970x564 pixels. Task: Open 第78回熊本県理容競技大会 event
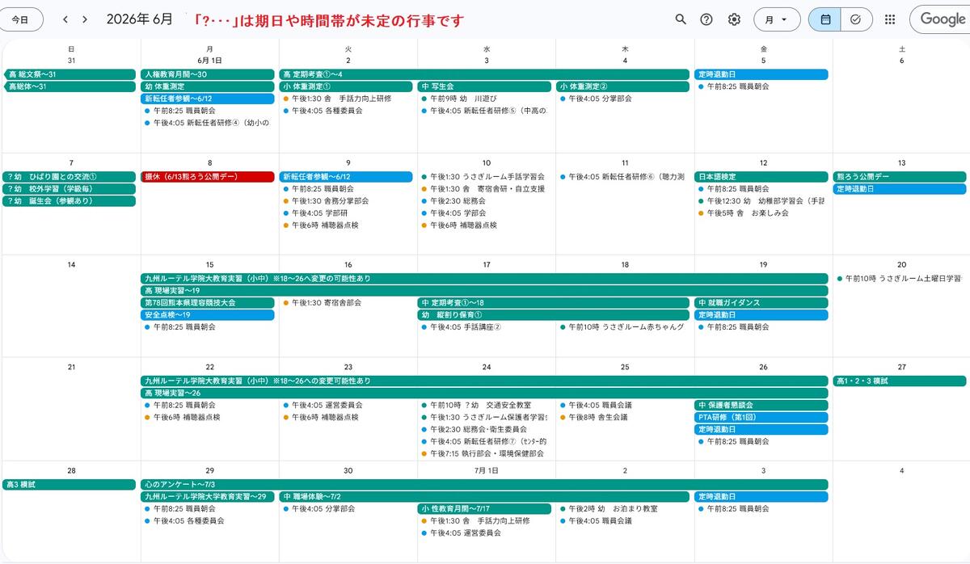pos(208,303)
